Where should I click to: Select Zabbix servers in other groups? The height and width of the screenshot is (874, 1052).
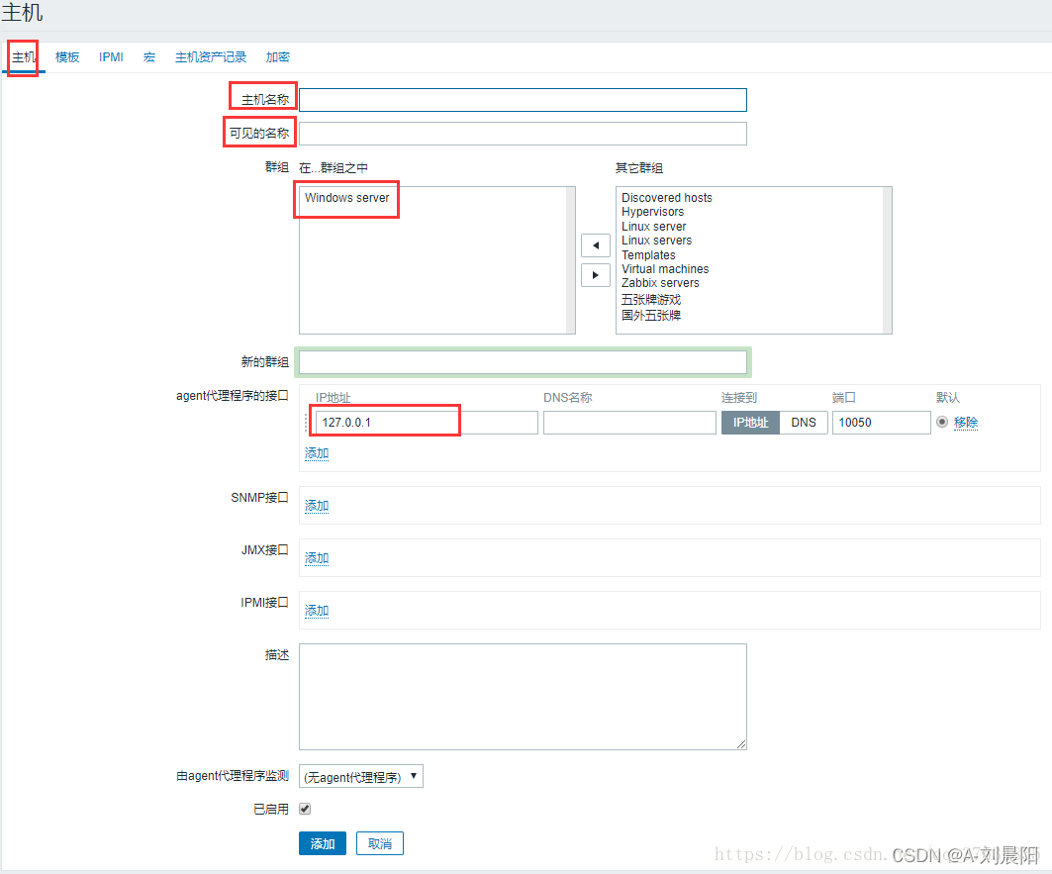pos(660,283)
